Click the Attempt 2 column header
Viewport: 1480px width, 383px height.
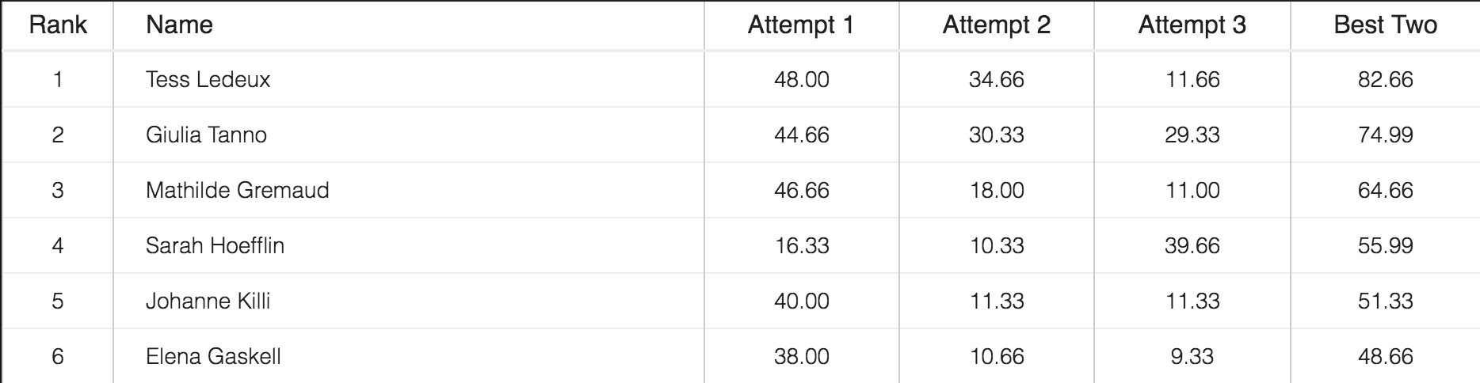pos(996,25)
